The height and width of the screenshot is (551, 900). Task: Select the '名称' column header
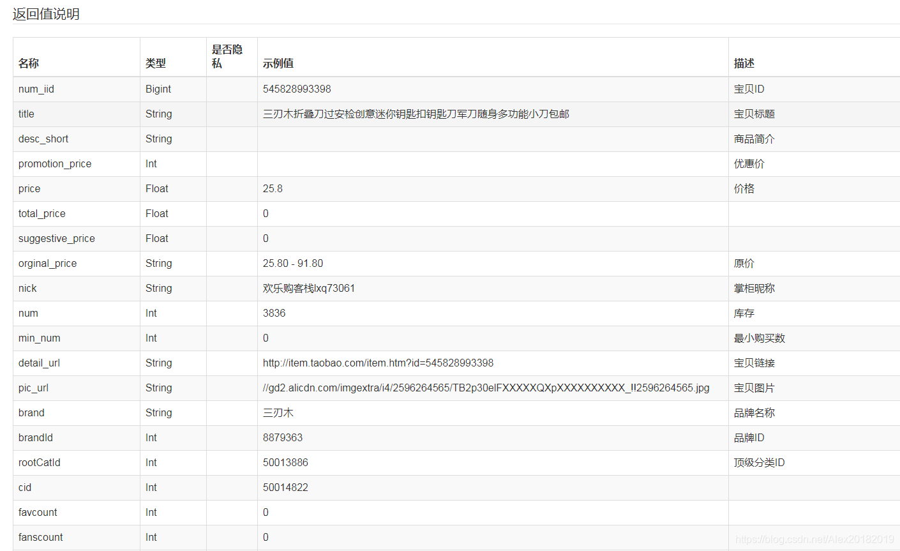click(x=29, y=63)
